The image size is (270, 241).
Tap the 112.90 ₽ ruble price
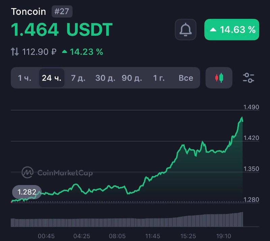(x=39, y=52)
